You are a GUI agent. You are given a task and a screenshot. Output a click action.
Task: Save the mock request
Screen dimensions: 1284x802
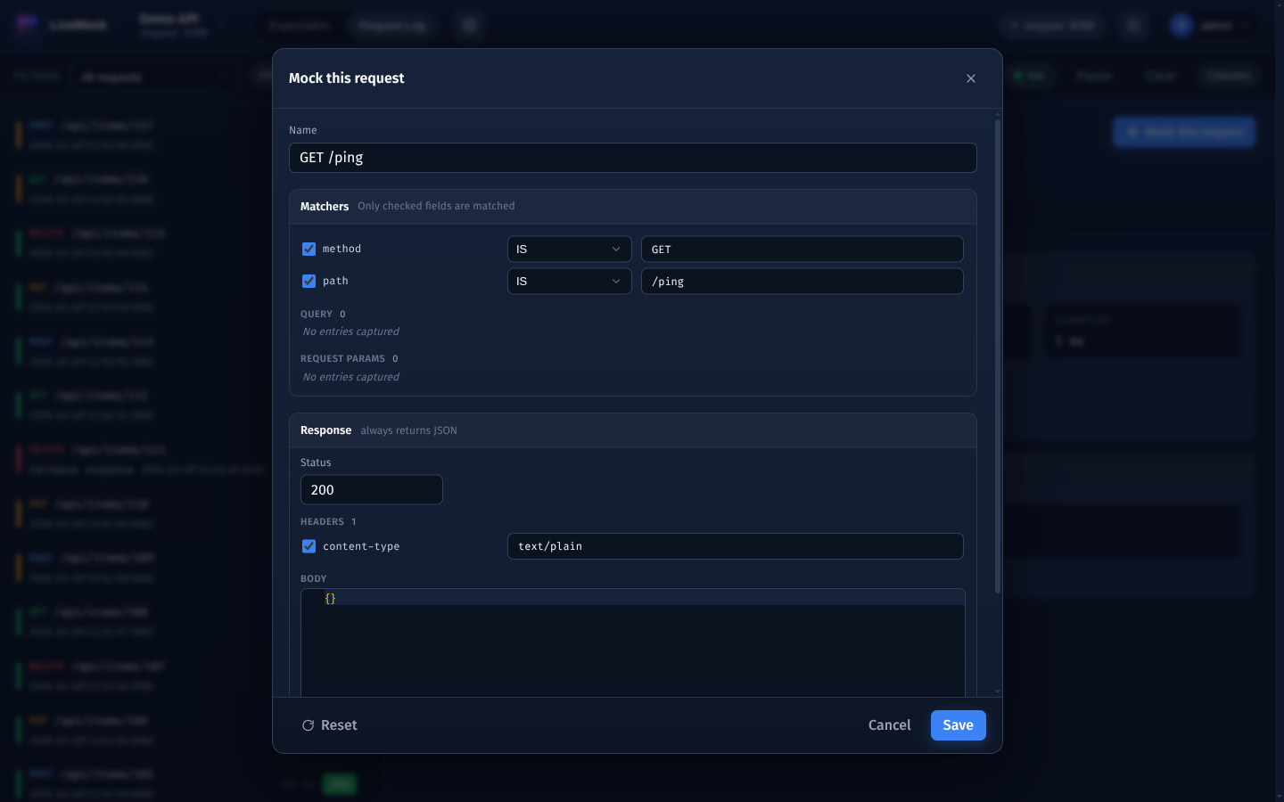coord(959,725)
